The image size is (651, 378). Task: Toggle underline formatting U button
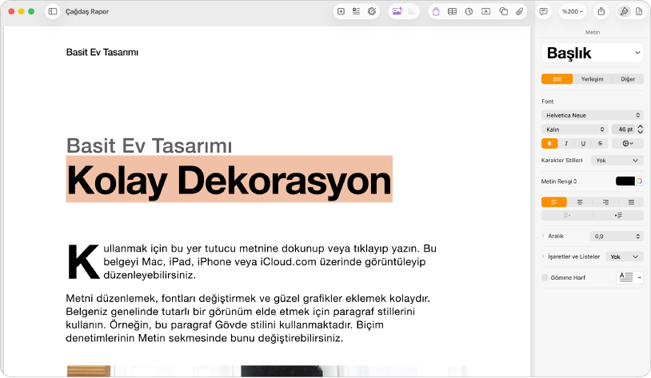(x=583, y=144)
